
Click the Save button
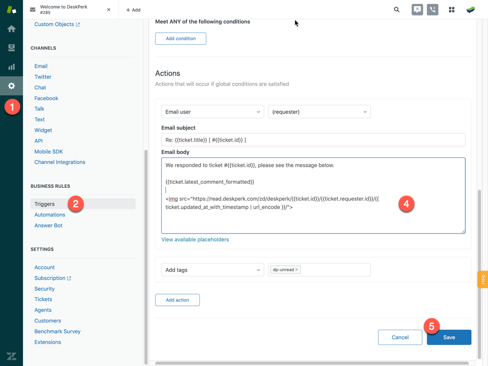click(449, 337)
